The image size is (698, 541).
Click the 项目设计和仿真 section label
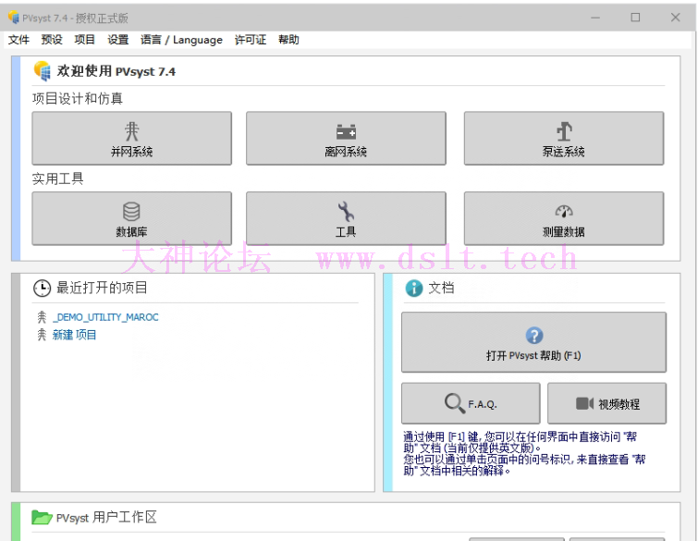coord(78,98)
